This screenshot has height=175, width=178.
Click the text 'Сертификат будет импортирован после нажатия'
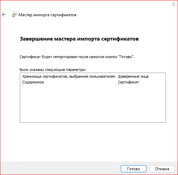pyautogui.click(x=62, y=57)
